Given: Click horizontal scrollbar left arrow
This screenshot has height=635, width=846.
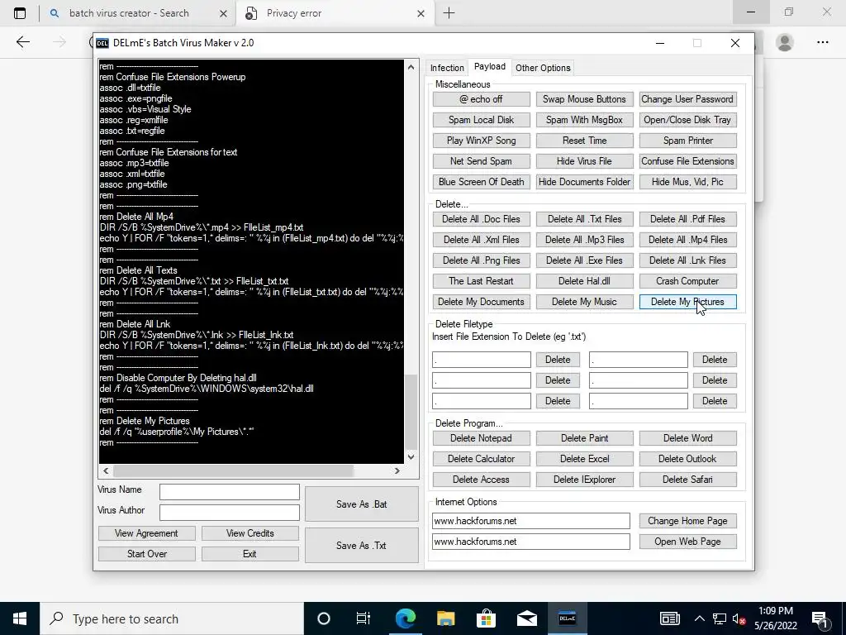Looking at the screenshot, I should (x=106, y=470).
